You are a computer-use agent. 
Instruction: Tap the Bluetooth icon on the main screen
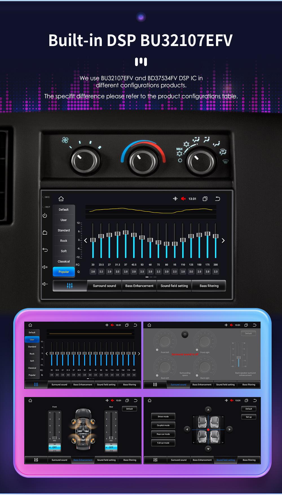tap(175, 199)
